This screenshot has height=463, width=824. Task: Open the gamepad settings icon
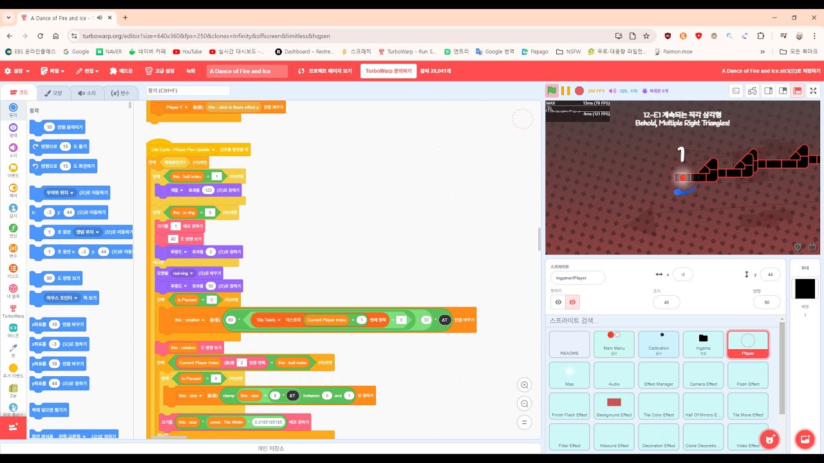pos(752,91)
